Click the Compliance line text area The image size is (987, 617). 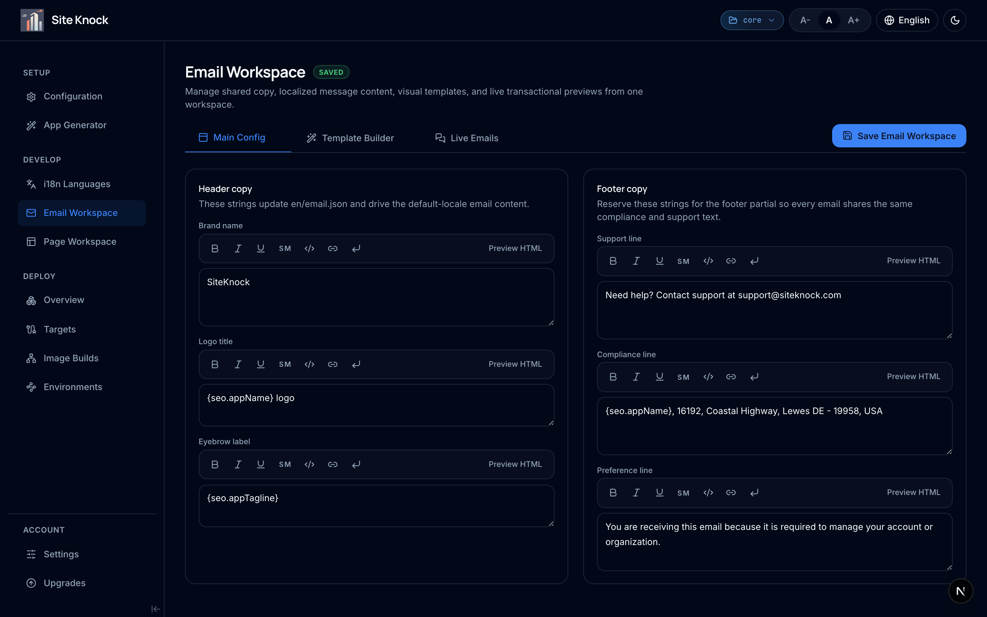click(775, 426)
